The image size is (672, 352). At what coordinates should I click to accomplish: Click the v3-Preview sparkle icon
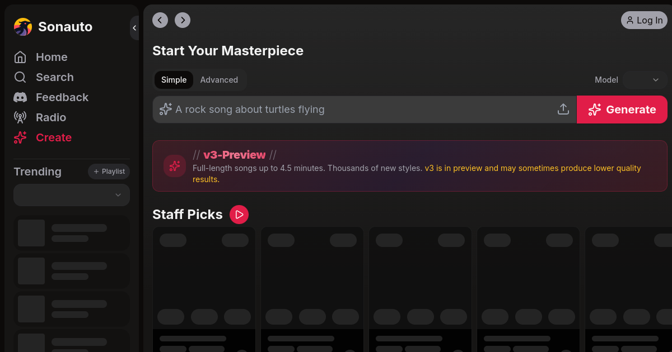pyautogui.click(x=175, y=166)
